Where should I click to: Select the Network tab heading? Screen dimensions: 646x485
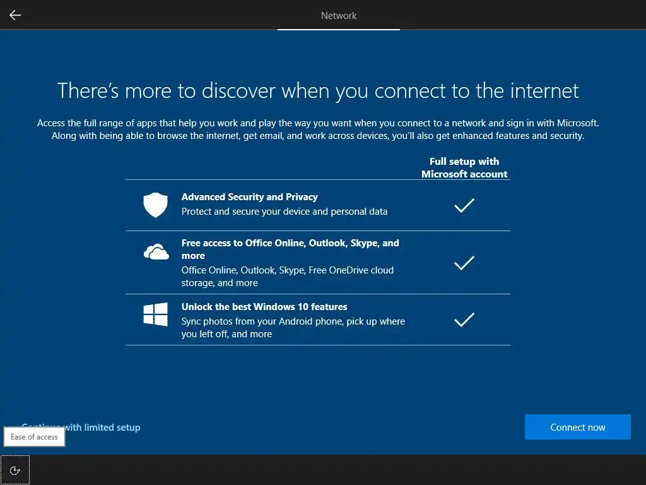pos(339,16)
